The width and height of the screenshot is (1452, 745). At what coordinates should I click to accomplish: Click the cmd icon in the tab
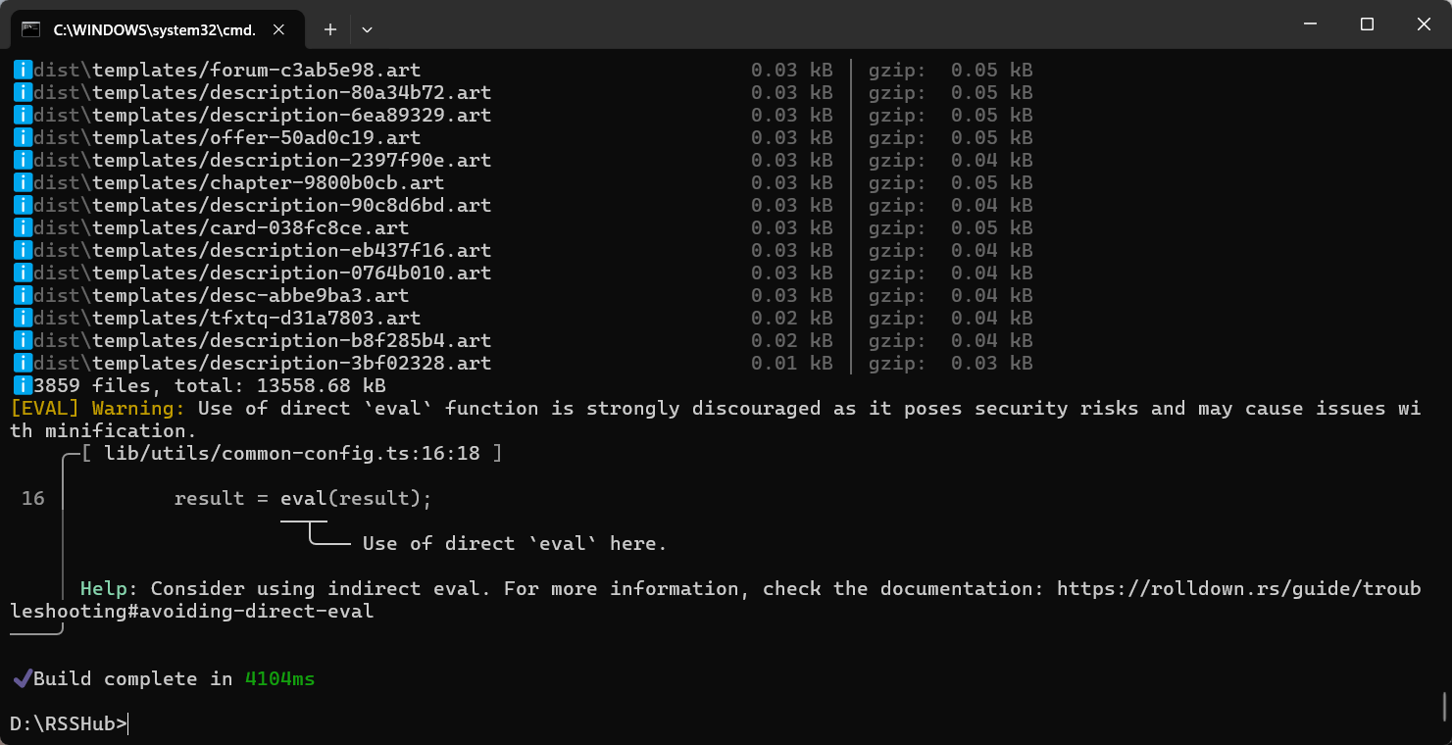tap(30, 29)
